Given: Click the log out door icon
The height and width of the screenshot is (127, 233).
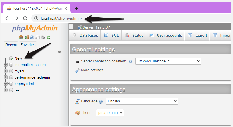Looking at the screenshot, I should (x=27, y=37).
